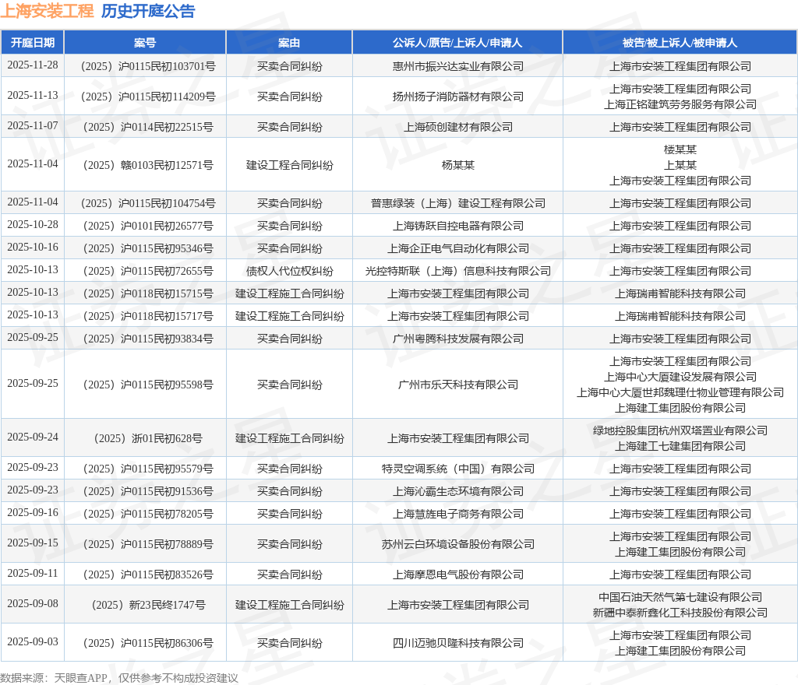This screenshot has height=685, width=798.
Task: Select date cell 2025-11-28
Action: (x=33, y=65)
